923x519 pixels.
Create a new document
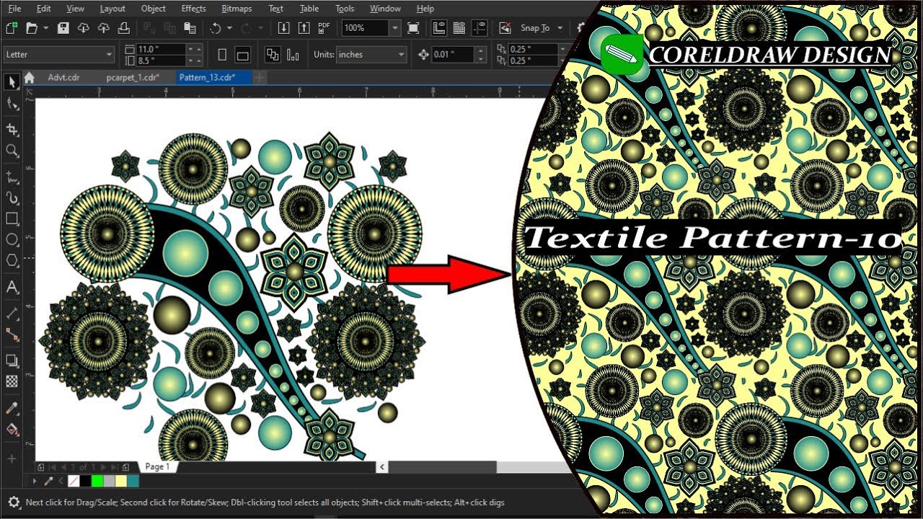pos(11,28)
